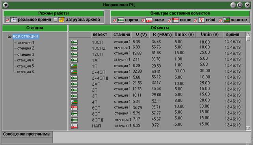Viewport: 253px width, 145px height.
Task: Select станция 4 in tree
Action: click(x=25, y=60)
